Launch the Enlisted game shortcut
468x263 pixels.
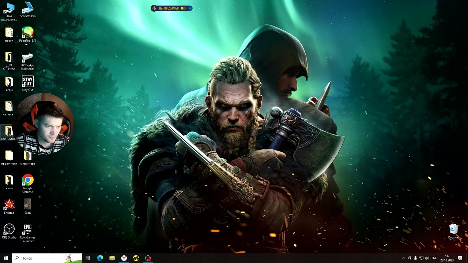tap(9, 206)
